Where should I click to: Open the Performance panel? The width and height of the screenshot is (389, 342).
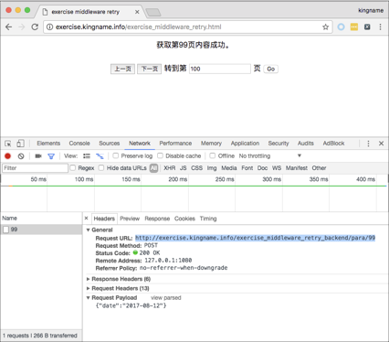175,144
